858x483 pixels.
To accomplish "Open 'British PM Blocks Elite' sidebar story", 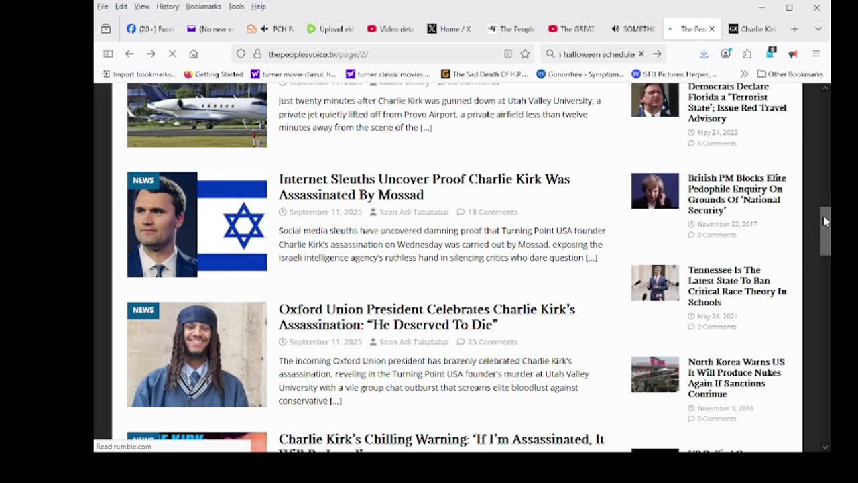I will click(x=737, y=194).
